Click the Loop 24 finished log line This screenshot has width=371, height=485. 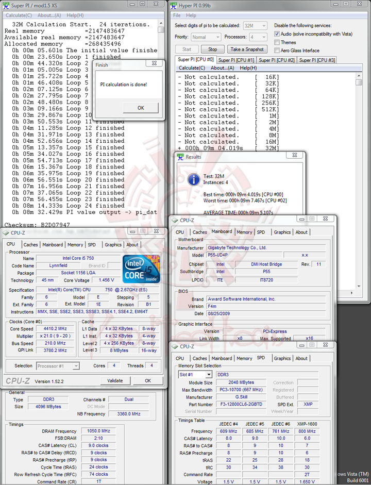pos(69,206)
